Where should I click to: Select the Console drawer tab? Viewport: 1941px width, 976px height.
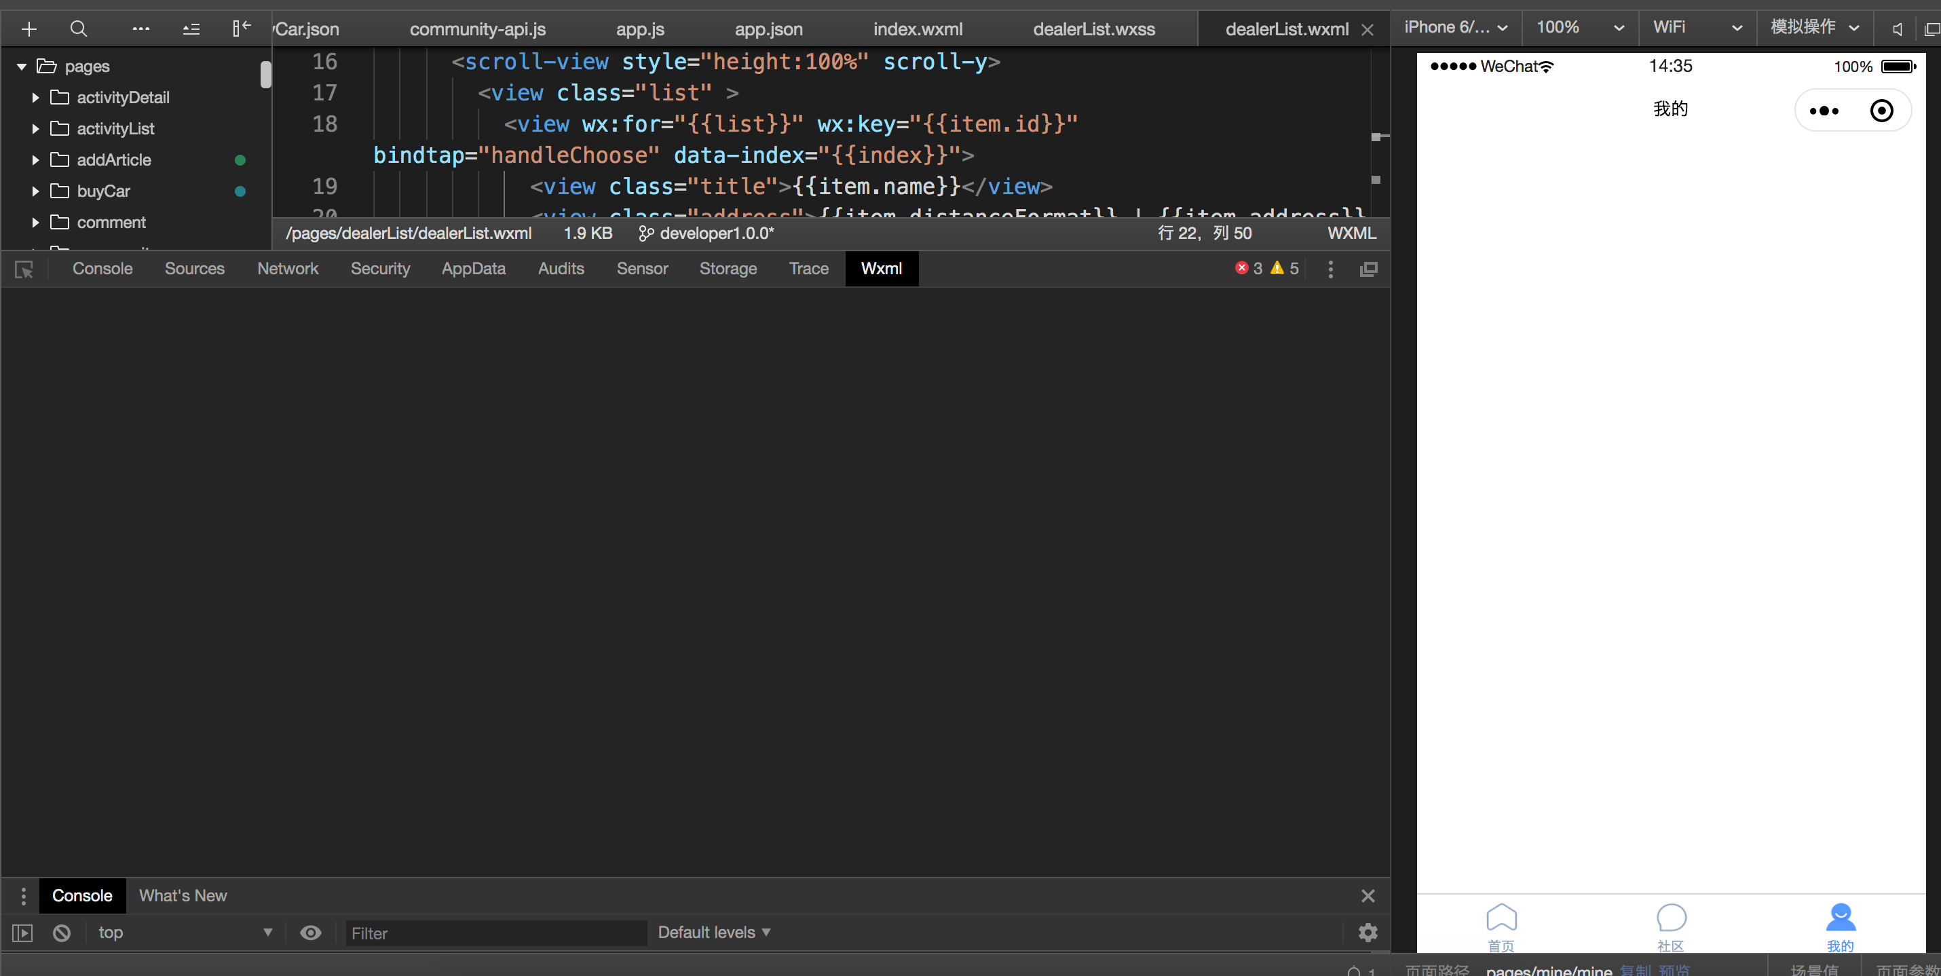point(82,895)
